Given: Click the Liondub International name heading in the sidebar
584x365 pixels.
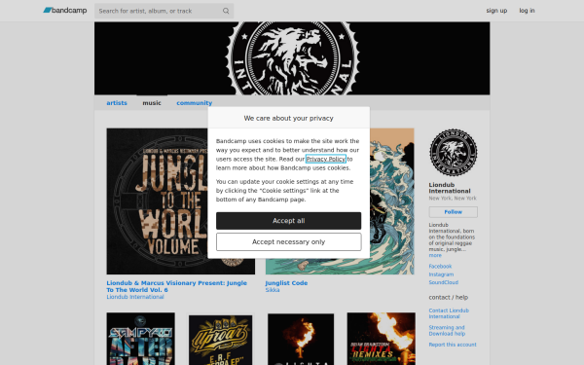Looking at the screenshot, I should pos(450,188).
